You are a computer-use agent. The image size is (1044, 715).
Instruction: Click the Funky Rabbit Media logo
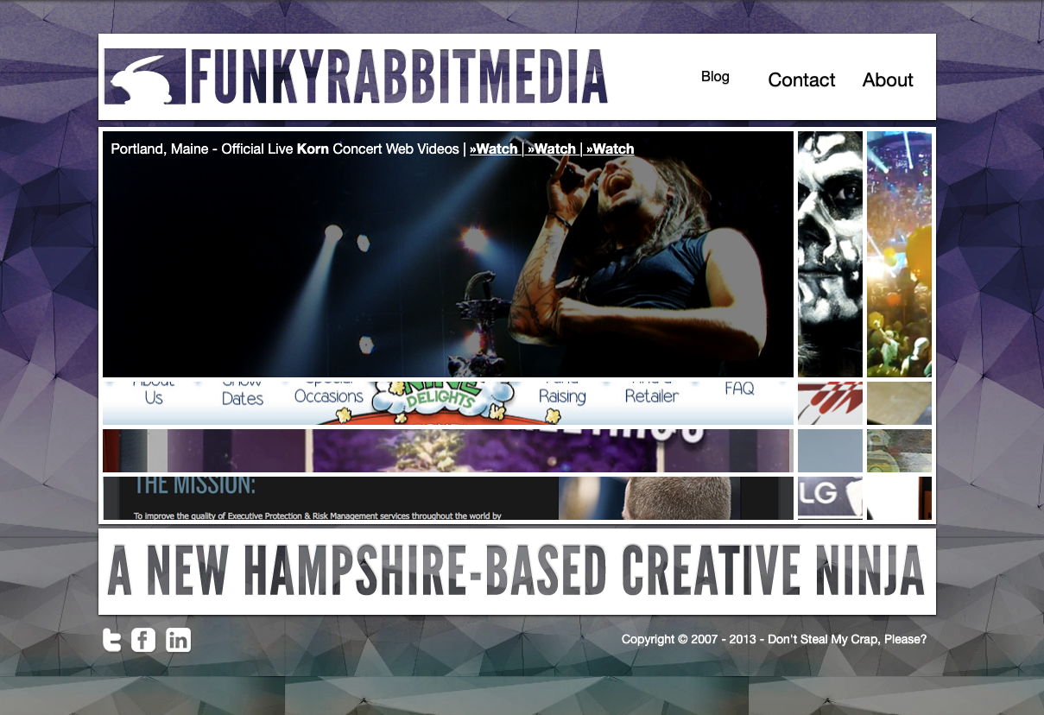(x=354, y=76)
